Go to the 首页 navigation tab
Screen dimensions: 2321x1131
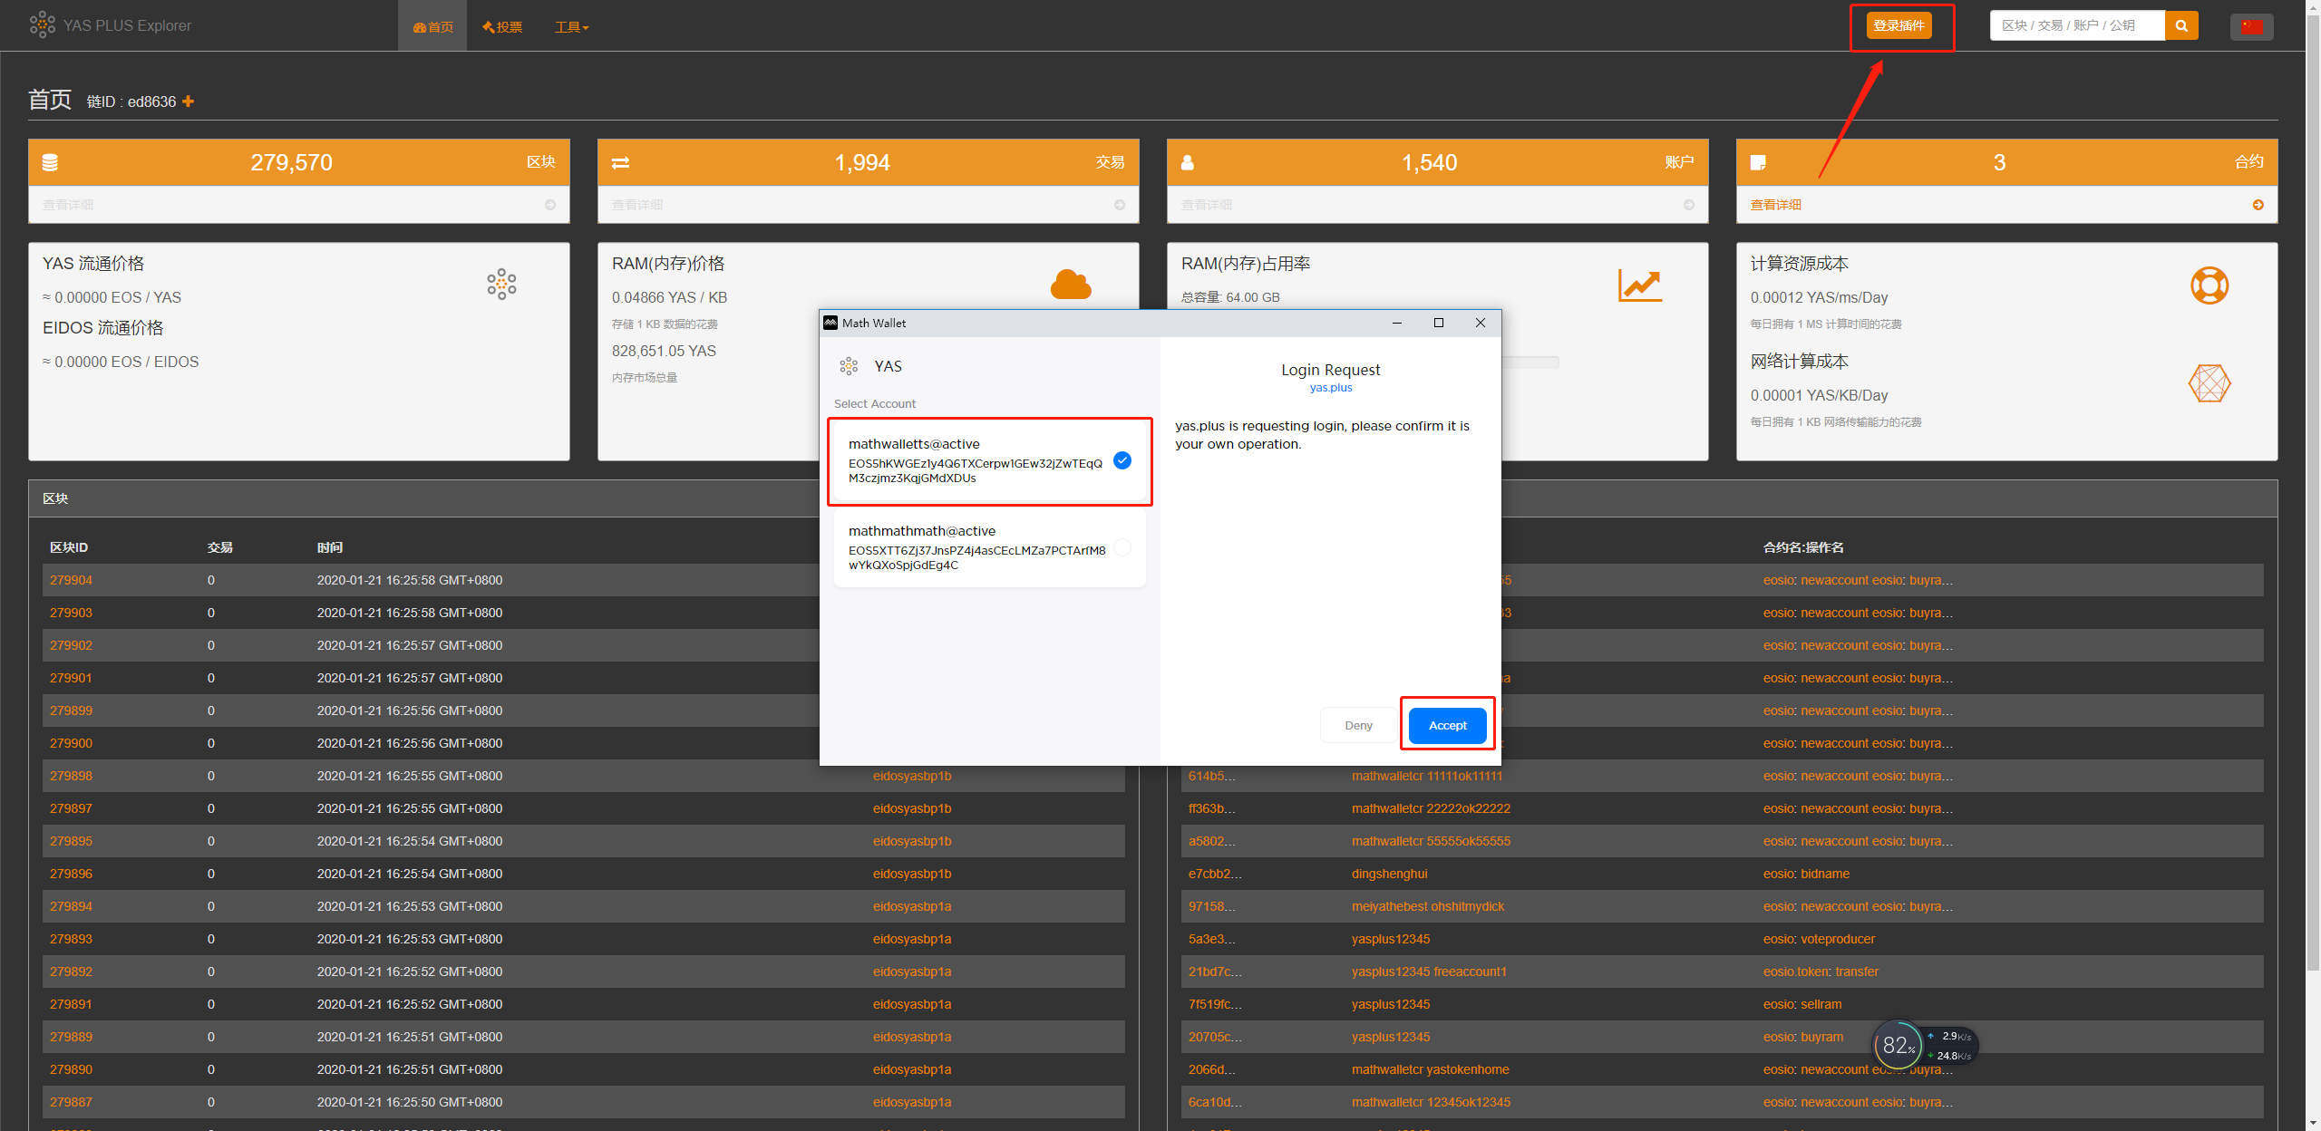432,27
